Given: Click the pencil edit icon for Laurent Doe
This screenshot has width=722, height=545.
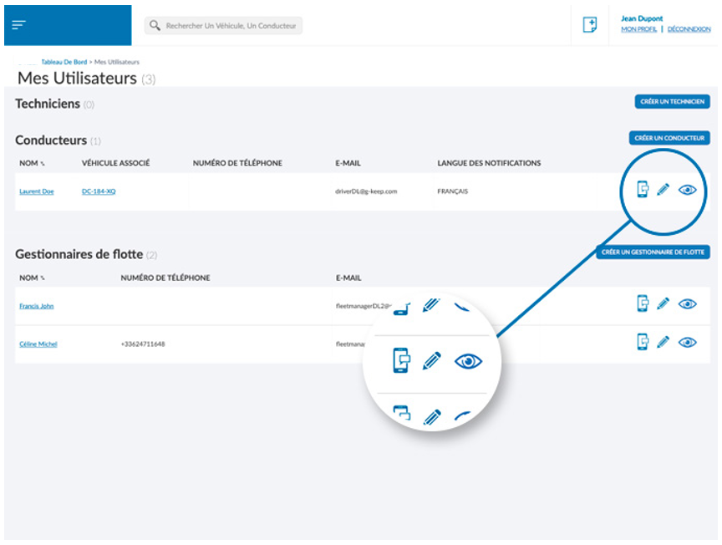Looking at the screenshot, I should (664, 190).
